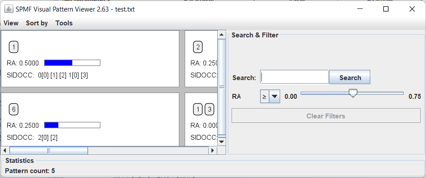Click the Clear Filters button
Image resolution: width=426 pixels, height=178 pixels.
(326, 116)
